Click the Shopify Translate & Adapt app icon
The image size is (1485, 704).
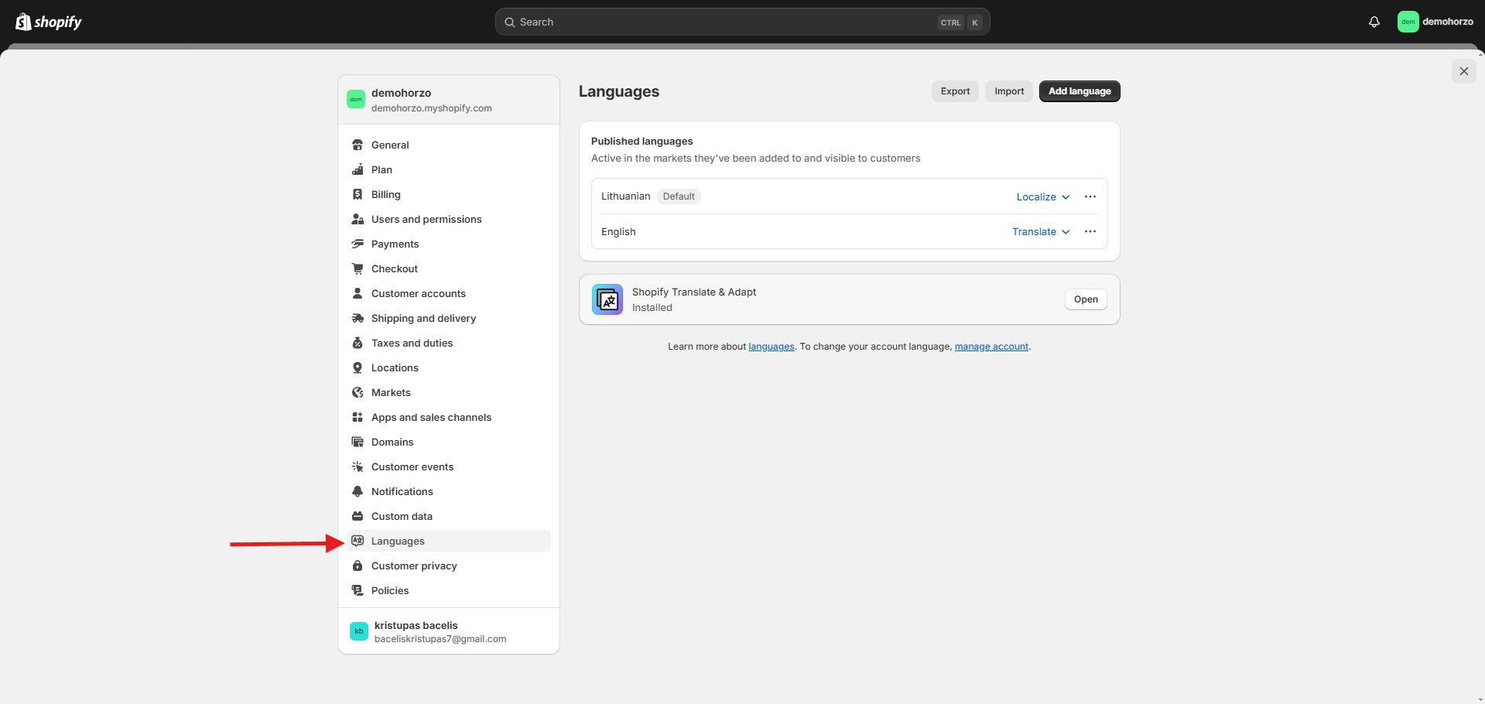coord(607,299)
